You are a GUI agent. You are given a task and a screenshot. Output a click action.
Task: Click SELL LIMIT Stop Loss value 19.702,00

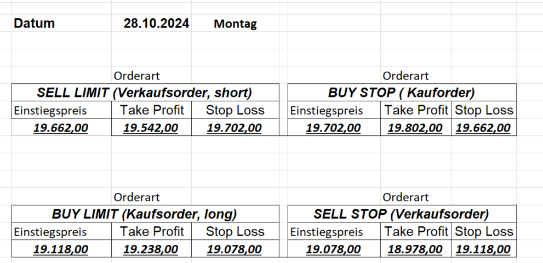click(x=235, y=128)
